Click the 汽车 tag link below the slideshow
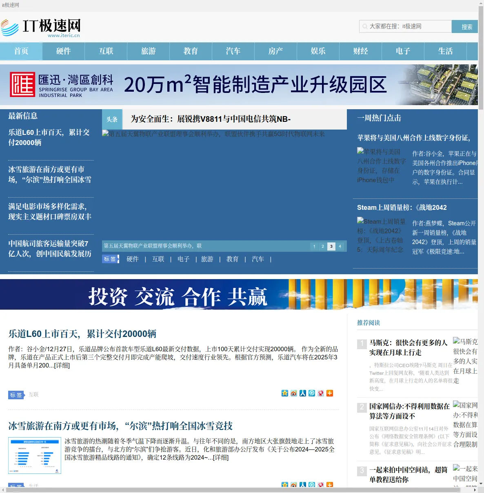Viewport: 484px width, 493px height. pos(258,259)
